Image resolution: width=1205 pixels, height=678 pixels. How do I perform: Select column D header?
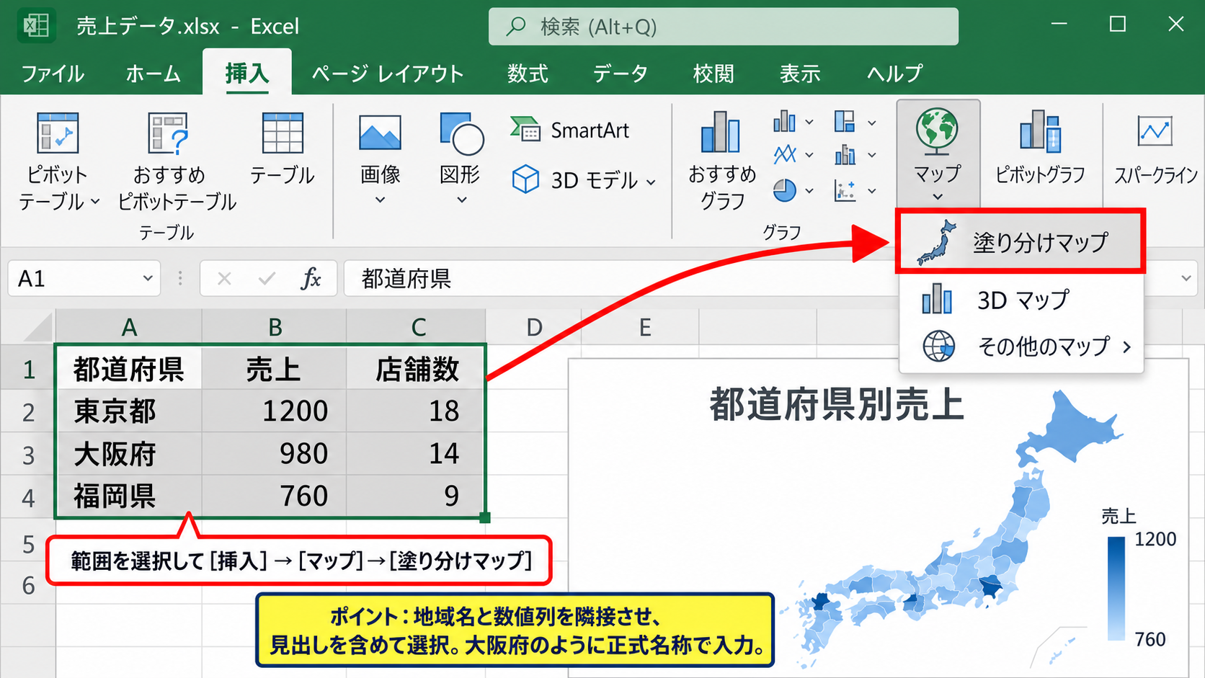point(534,327)
